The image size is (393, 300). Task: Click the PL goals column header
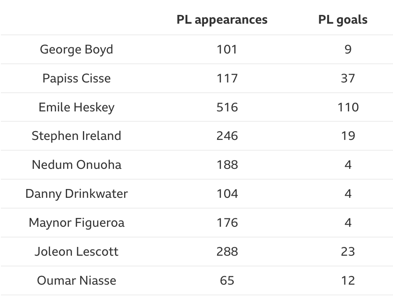click(x=343, y=20)
